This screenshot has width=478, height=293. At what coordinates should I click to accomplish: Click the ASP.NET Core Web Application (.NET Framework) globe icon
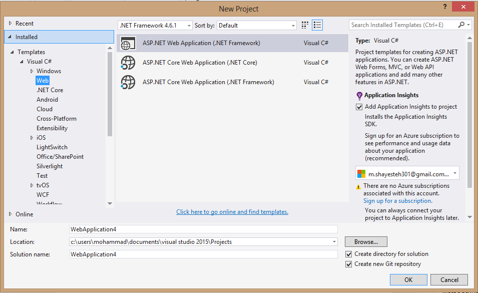coord(128,81)
